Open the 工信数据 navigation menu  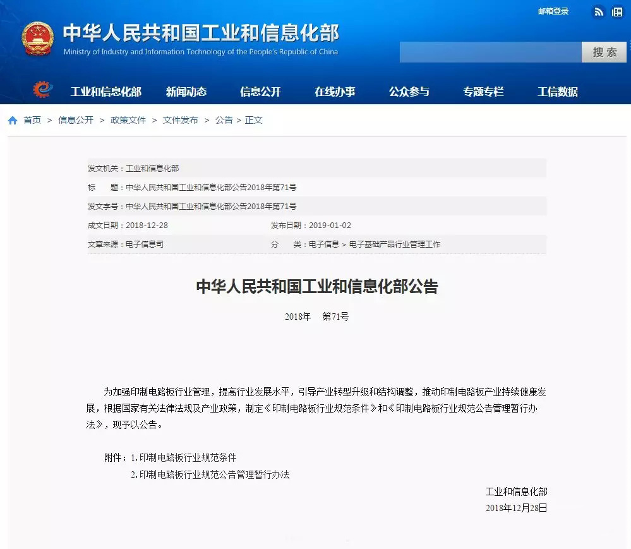(557, 91)
